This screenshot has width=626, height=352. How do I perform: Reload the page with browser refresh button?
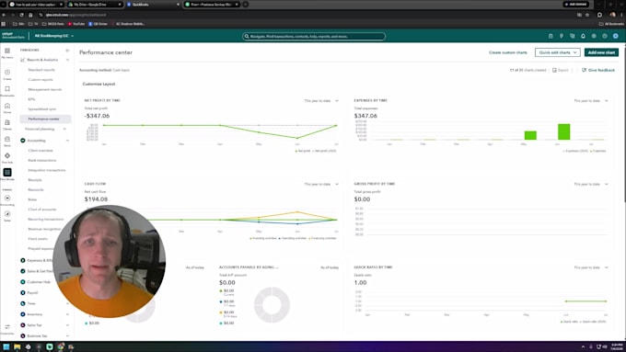tap(21, 15)
